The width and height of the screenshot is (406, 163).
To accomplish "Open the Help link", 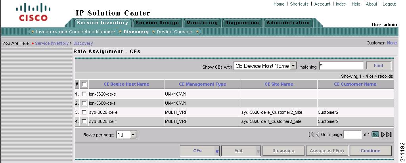I will pyautogui.click(x=356, y=4).
